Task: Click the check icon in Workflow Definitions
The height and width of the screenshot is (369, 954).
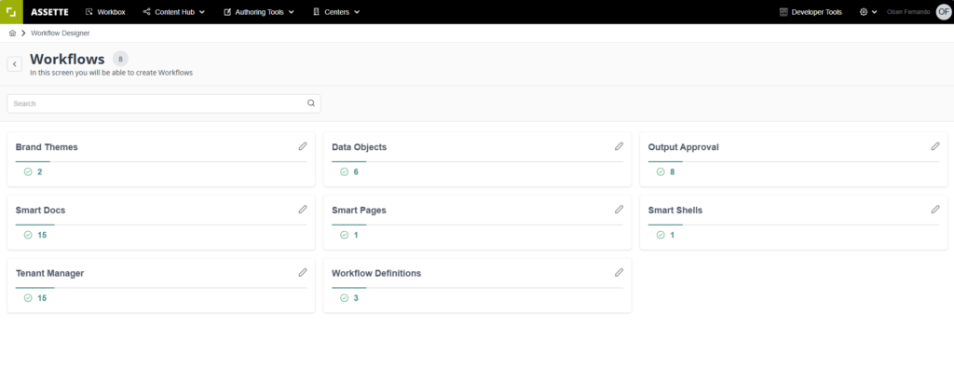Action: click(x=345, y=298)
